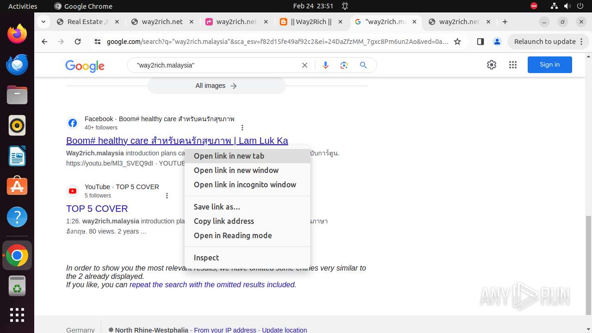Click the Update location link
This screenshot has width=592, height=333.
[284, 330]
